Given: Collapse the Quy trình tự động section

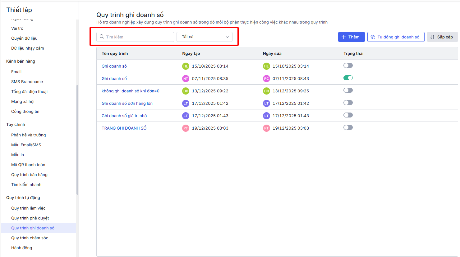Looking at the screenshot, I should click(x=23, y=197).
